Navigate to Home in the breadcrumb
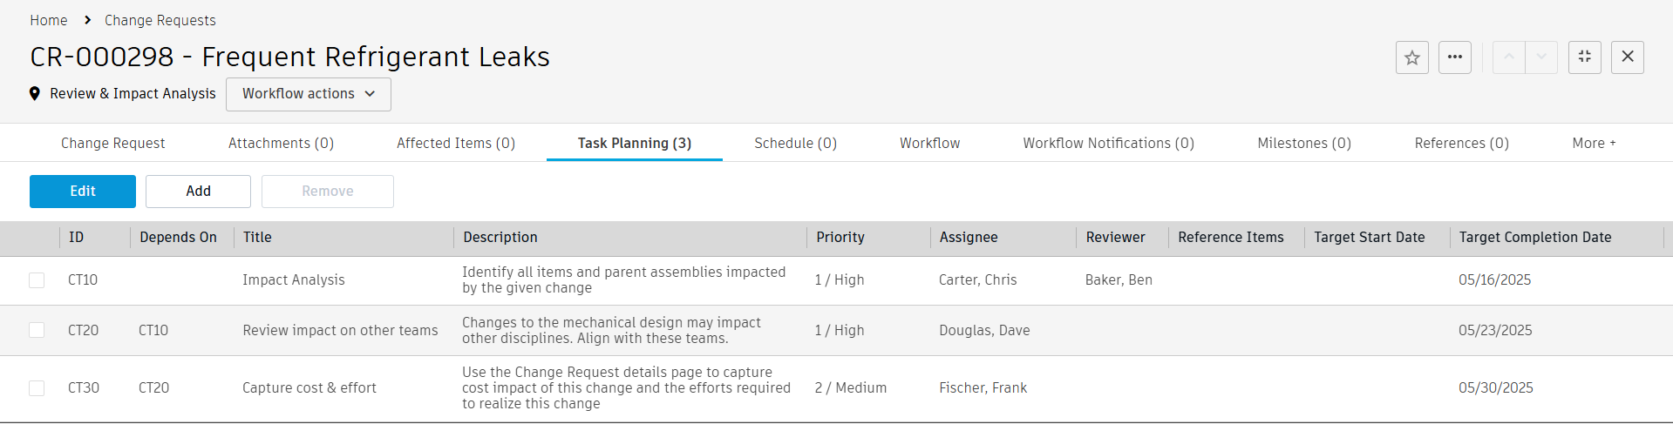1673x424 pixels. [x=49, y=20]
